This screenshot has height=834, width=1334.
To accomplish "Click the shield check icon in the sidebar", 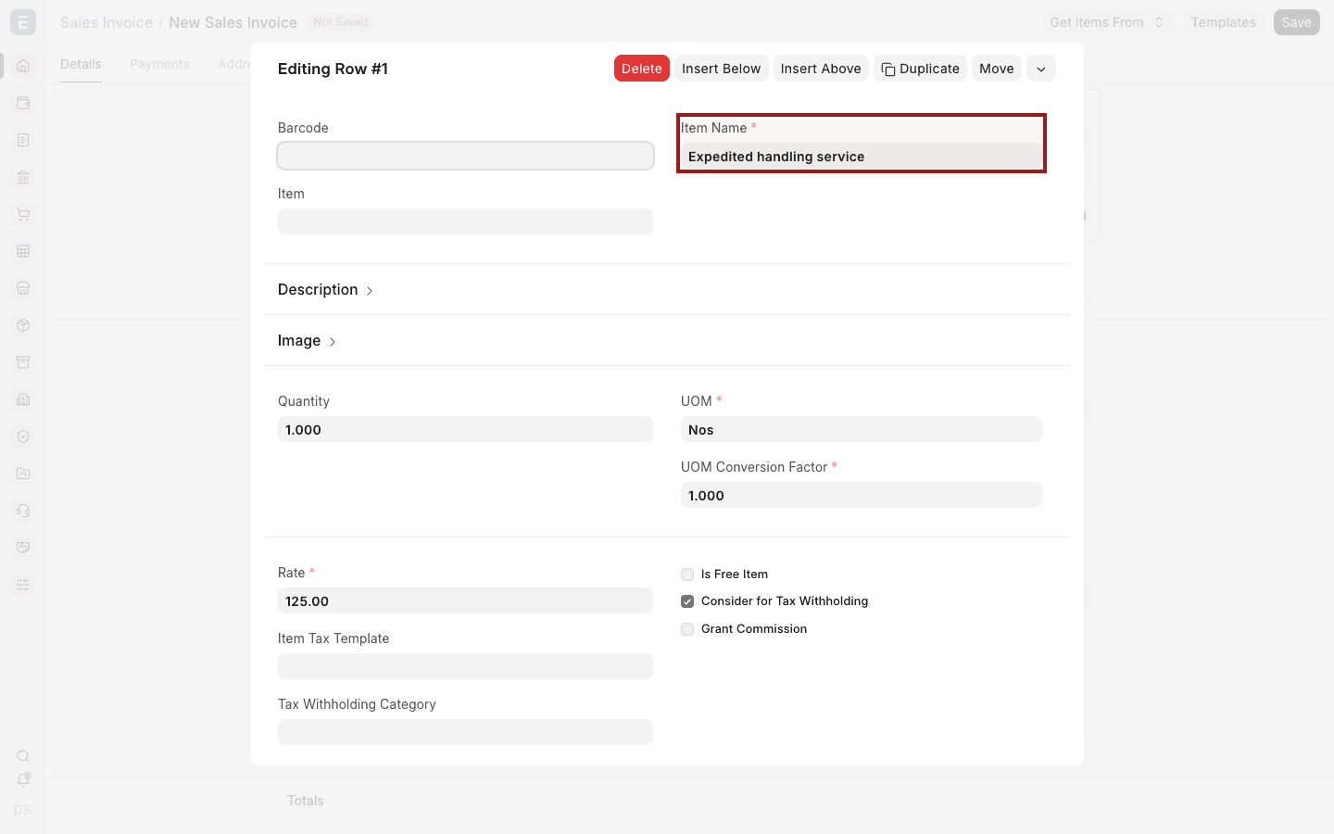I will 23,436.
